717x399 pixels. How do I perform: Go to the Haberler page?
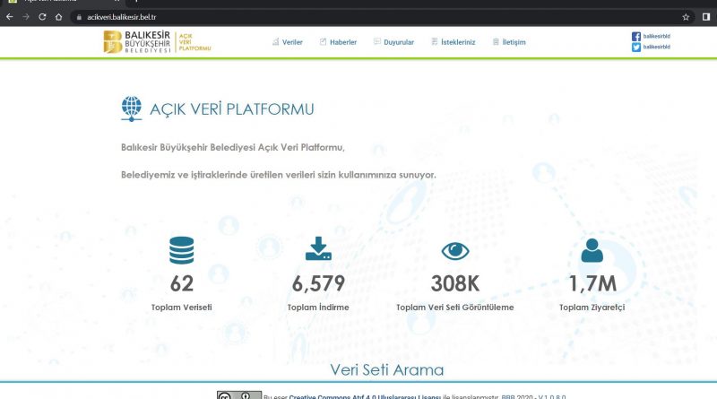point(338,42)
